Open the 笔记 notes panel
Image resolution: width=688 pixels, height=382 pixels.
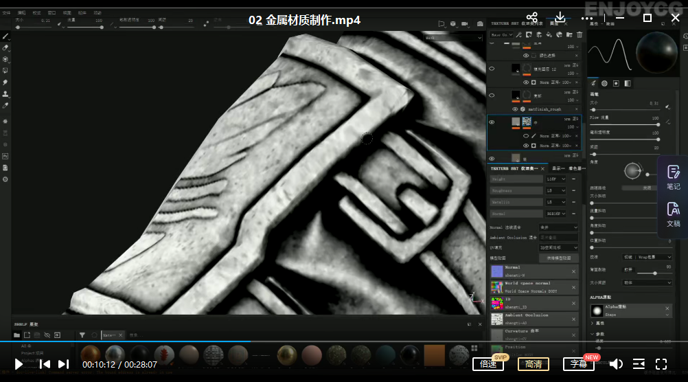coord(673,177)
